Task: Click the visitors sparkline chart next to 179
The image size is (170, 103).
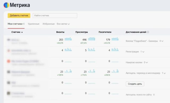Action: [x=115, y=39]
